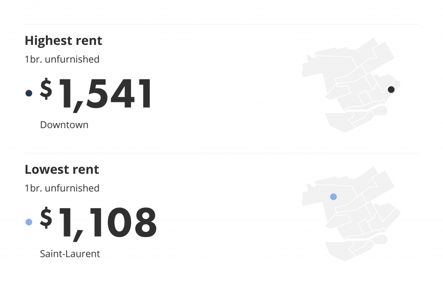Click the $1,541 rent amount
The height and width of the screenshot is (291, 443).
tap(96, 95)
